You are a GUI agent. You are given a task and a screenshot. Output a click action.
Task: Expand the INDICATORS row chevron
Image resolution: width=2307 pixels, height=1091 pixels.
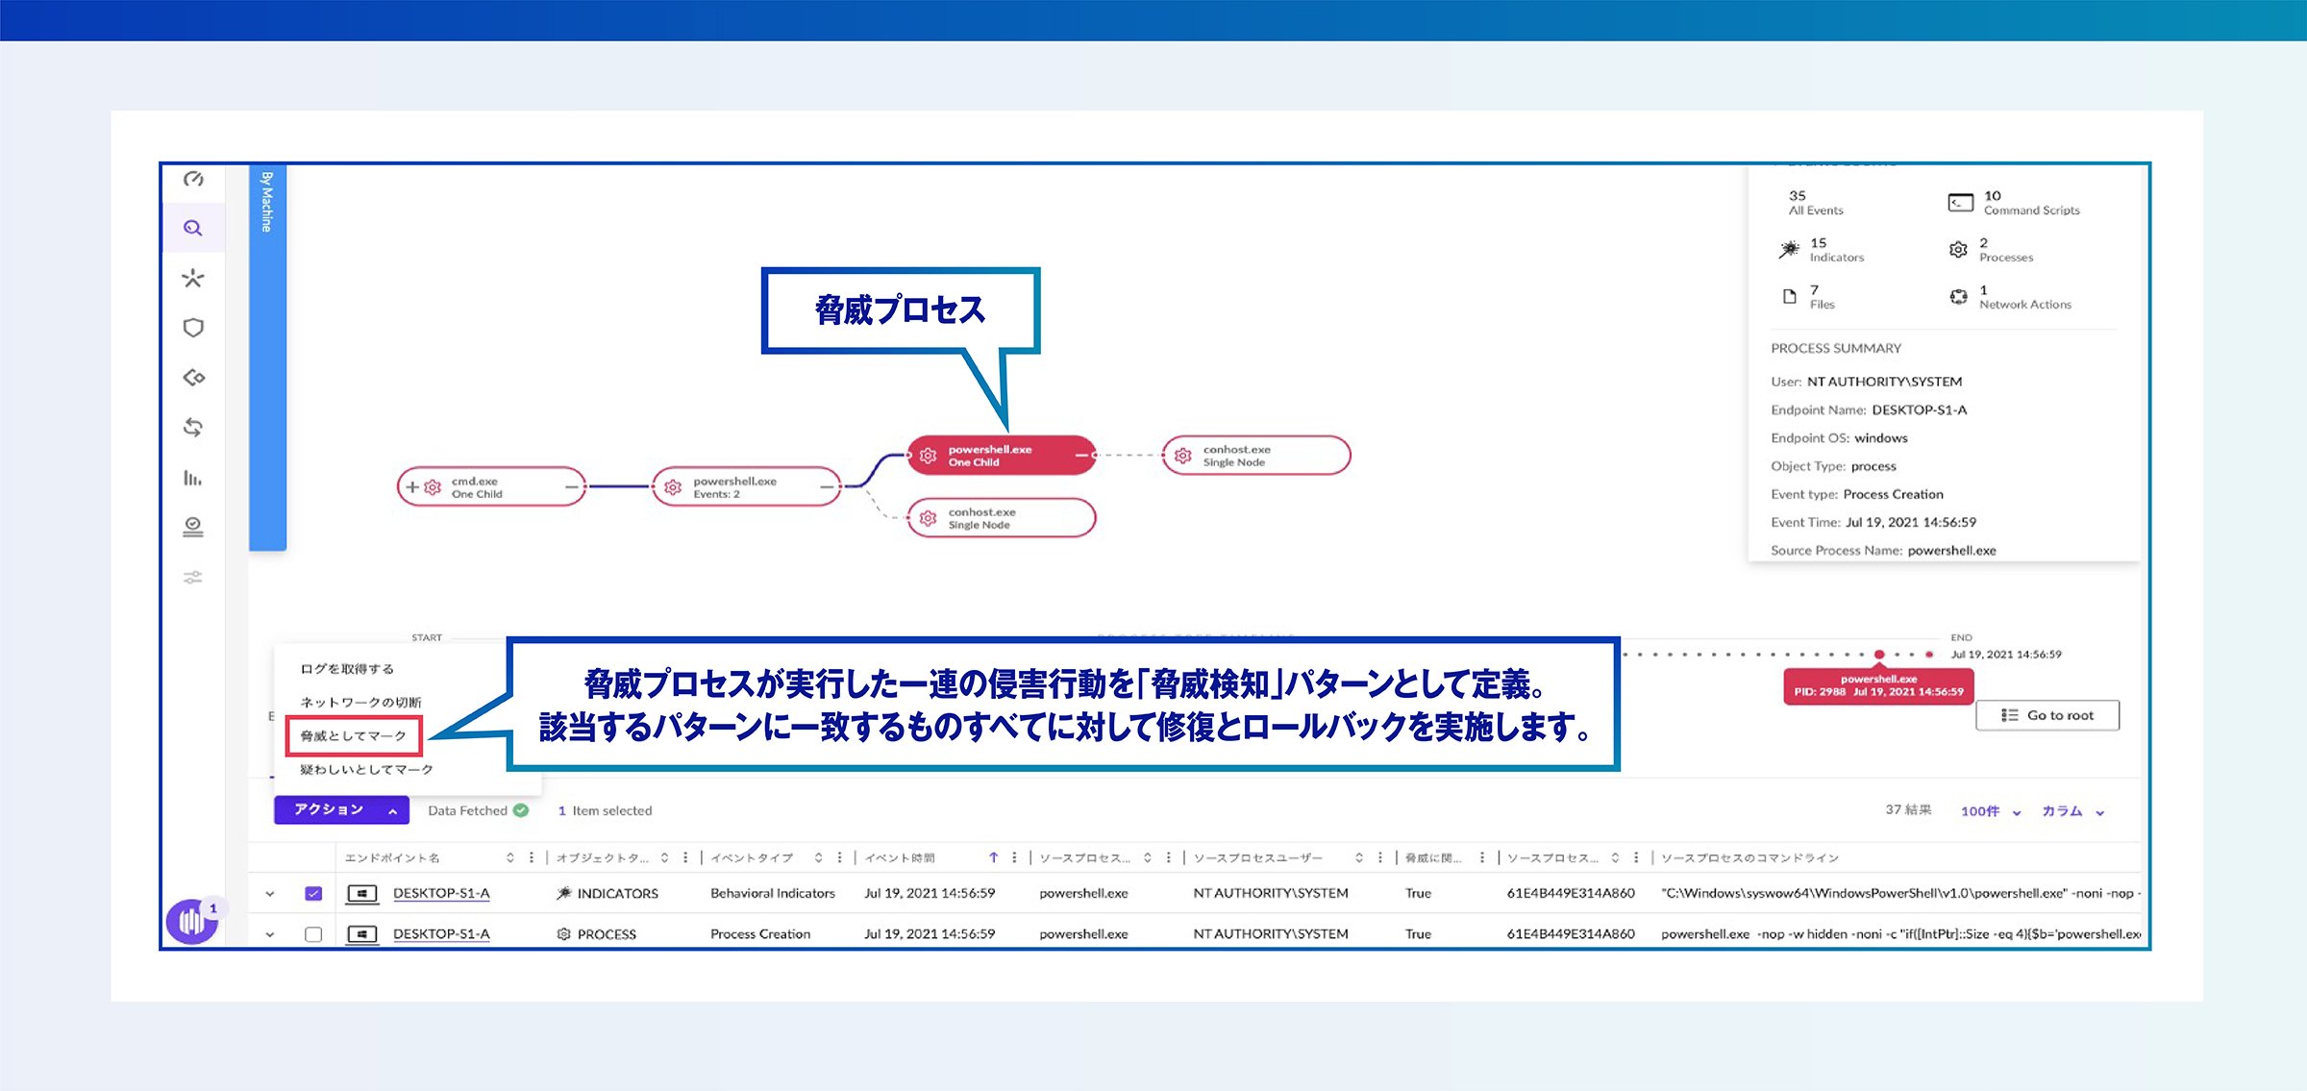click(x=270, y=893)
